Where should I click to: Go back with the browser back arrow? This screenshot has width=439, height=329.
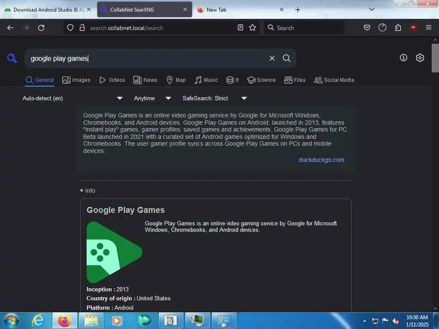(10, 28)
